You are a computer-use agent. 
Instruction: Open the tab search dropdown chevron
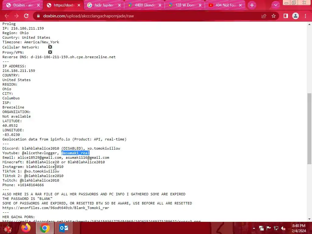[x=275, y=5]
